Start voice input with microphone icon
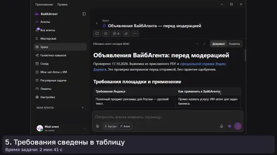The width and height of the screenshot is (277, 155). pyautogui.click(x=222, y=126)
